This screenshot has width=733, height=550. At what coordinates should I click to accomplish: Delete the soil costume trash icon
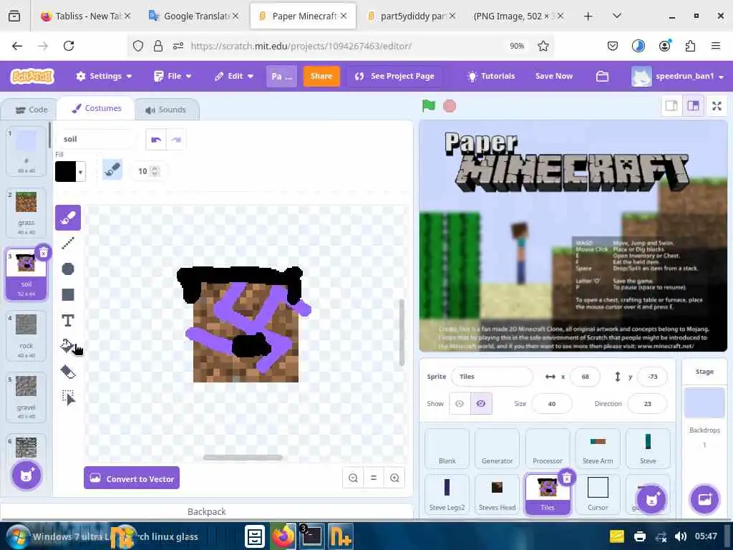click(43, 253)
